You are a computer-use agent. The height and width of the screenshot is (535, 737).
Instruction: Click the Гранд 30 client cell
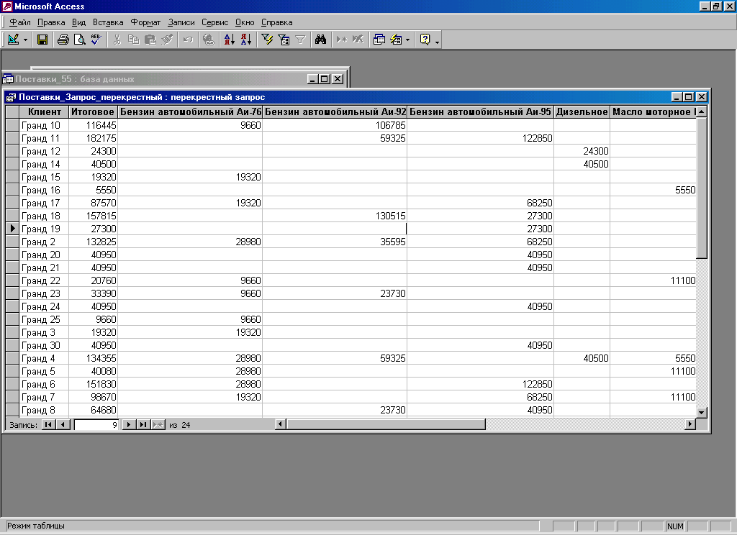coord(44,345)
